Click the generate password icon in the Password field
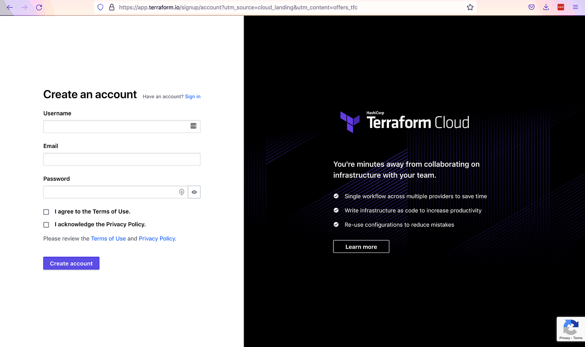 tap(181, 191)
